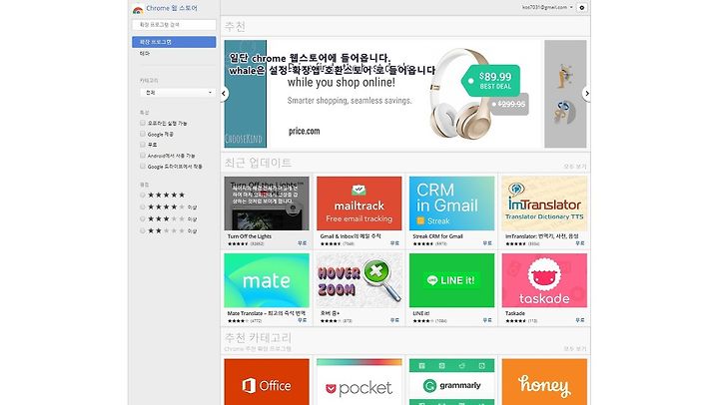This screenshot has width=719, height=405.
Task: Toggle the Works with Google Drive checkbox
Action: click(143, 167)
